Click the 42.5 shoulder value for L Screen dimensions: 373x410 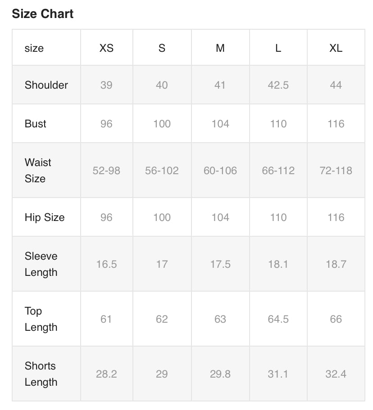(x=278, y=85)
